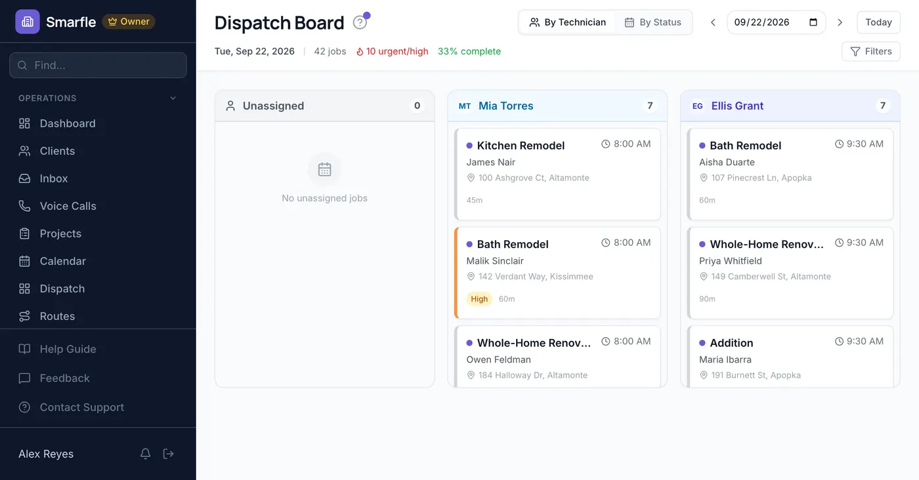Image resolution: width=919 pixels, height=480 pixels.
Task: Click Alex Reyes user name
Action: coord(46,454)
